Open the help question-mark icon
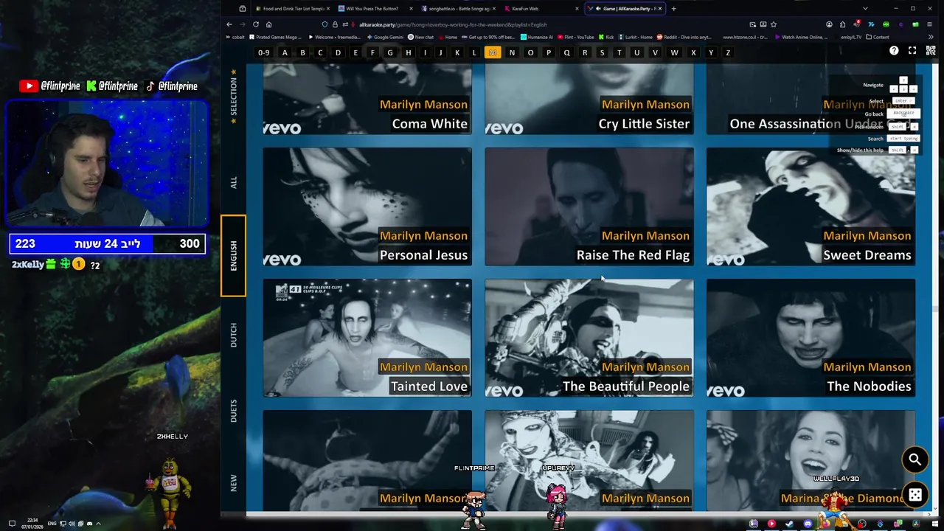Image resolution: width=944 pixels, height=531 pixels. pos(894,50)
